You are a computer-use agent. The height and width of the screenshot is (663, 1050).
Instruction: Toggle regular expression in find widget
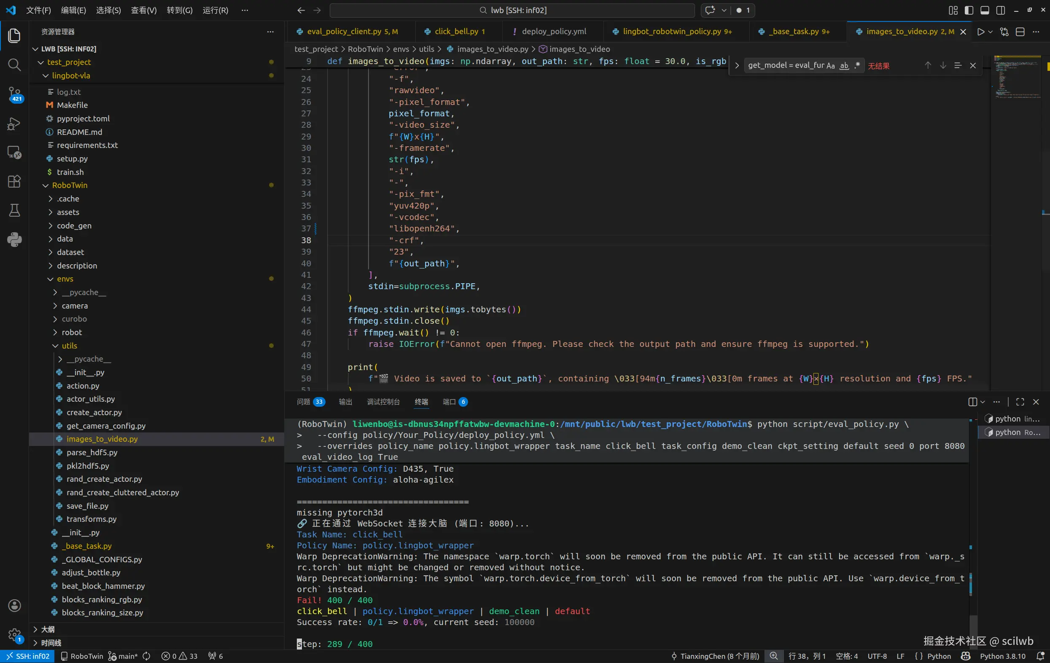point(857,65)
